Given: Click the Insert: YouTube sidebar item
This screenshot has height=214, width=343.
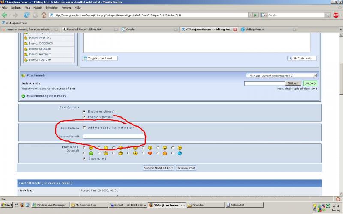Looking at the screenshot, I should (x=39, y=60).
